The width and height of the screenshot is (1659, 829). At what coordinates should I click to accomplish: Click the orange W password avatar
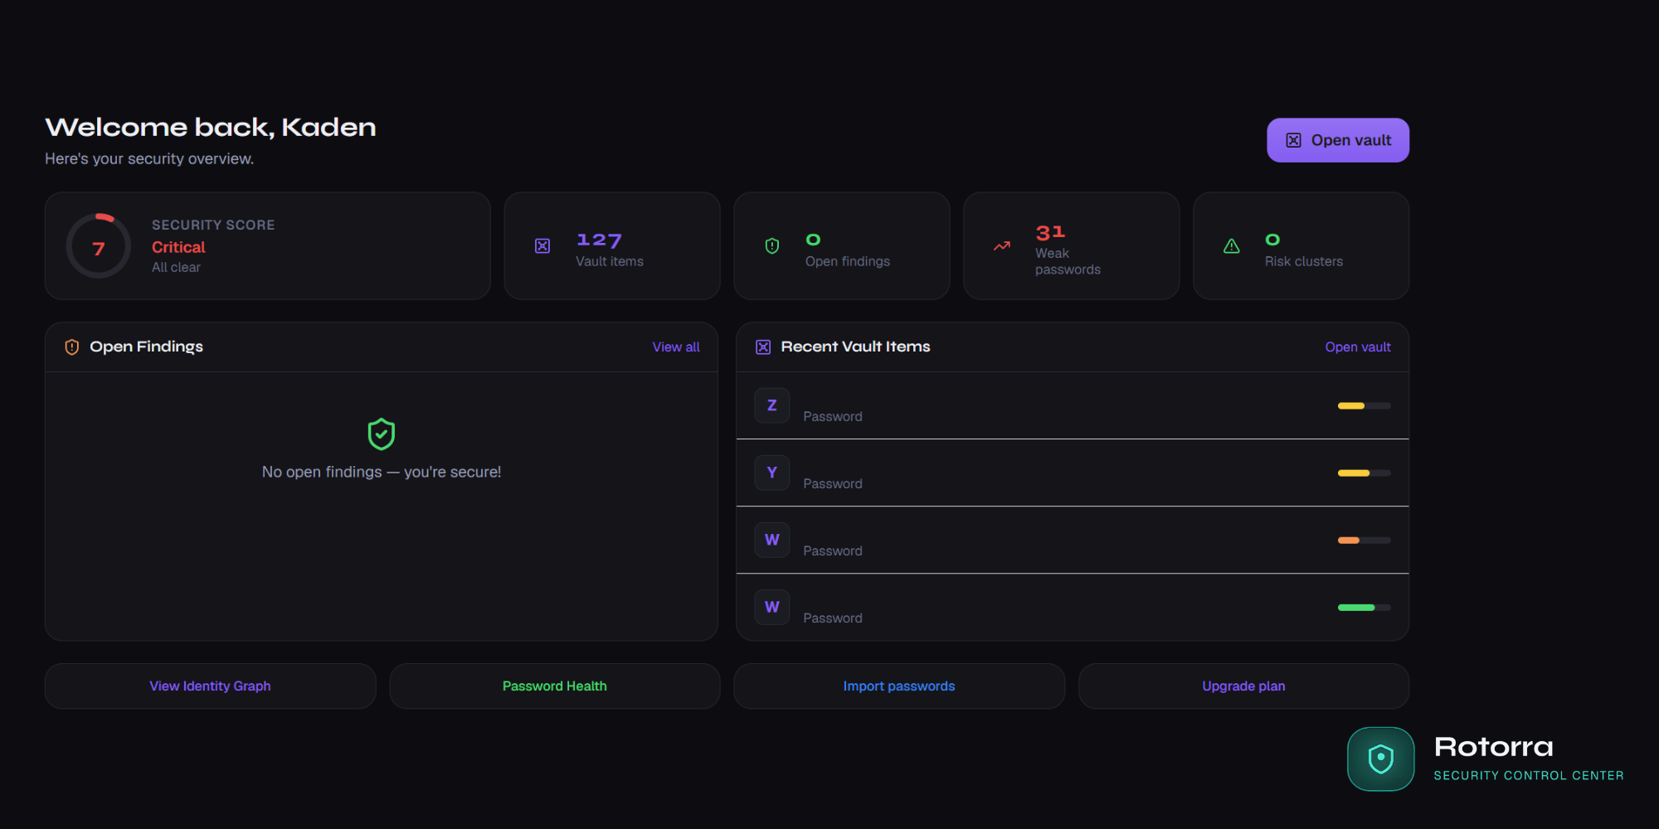tap(771, 540)
